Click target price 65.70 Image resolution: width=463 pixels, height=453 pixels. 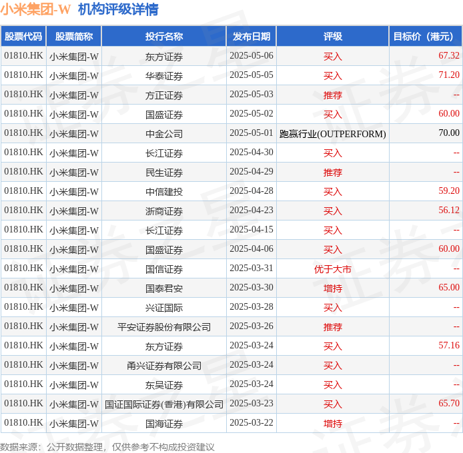click(449, 403)
